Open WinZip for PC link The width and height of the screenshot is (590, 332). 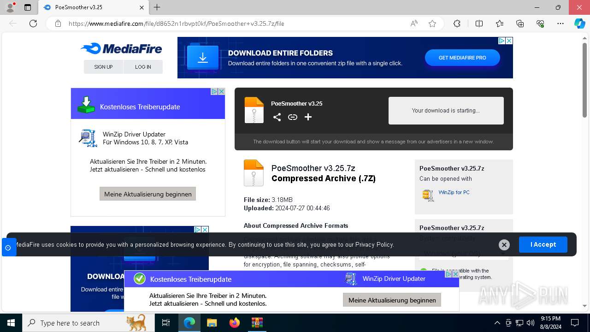tap(454, 192)
